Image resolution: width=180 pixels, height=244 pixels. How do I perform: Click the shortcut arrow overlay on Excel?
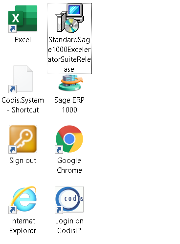(x=12, y=29)
